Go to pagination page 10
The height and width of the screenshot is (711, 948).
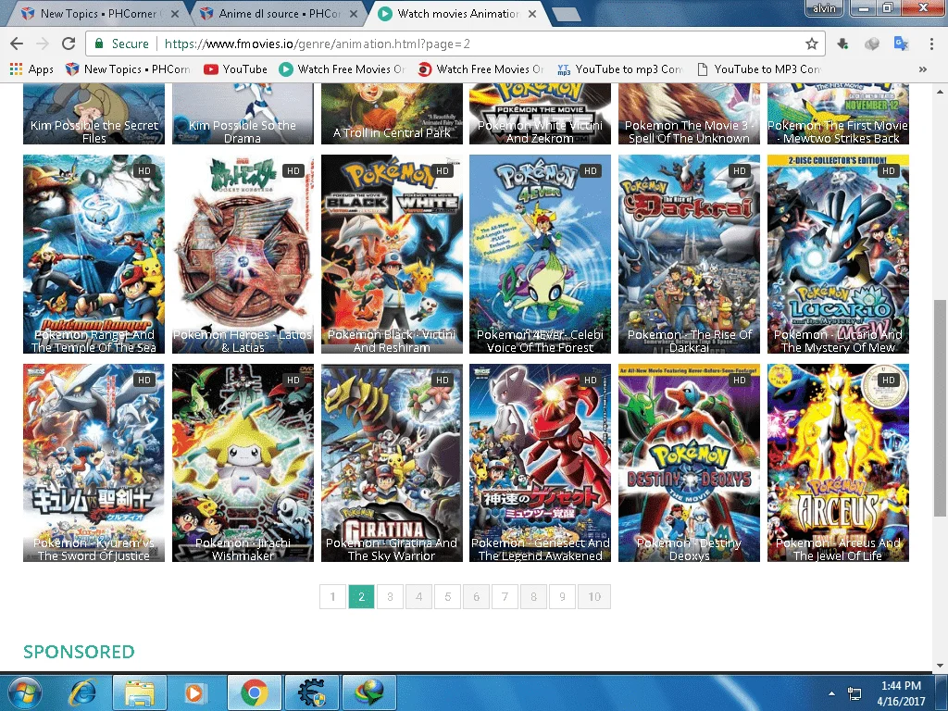pyautogui.click(x=594, y=597)
